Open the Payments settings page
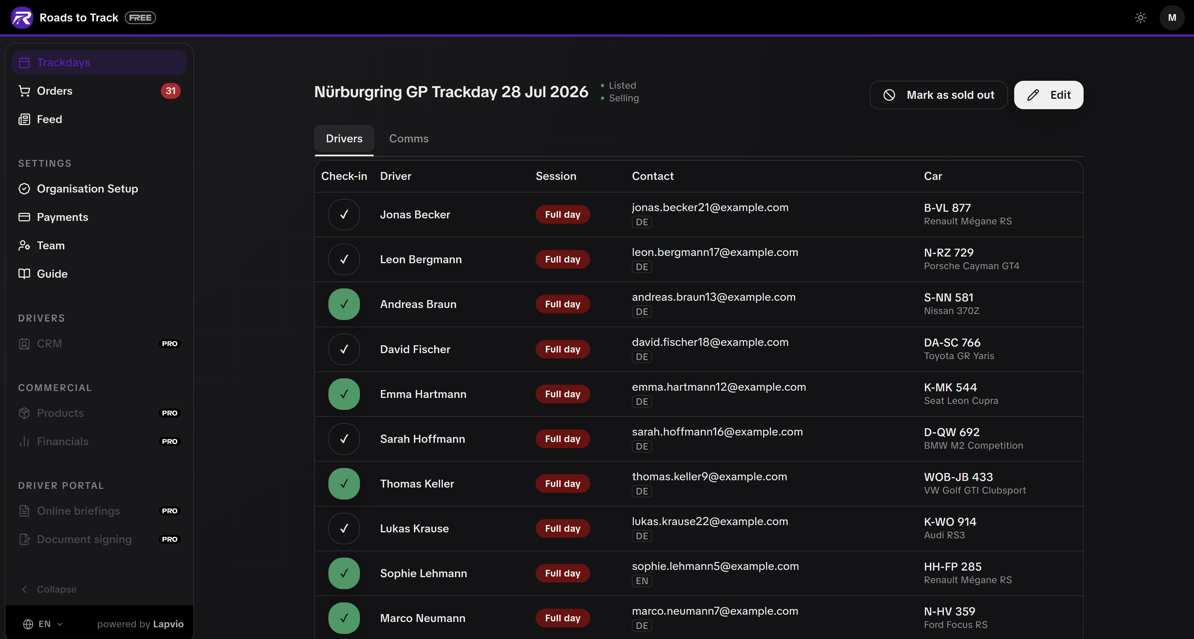Image resolution: width=1194 pixels, height=639 pixels. 99,217
